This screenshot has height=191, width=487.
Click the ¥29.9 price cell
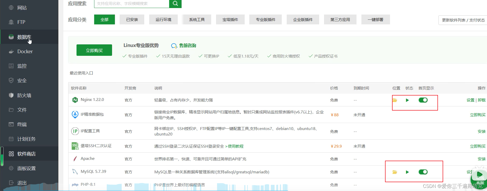[336, 146]
